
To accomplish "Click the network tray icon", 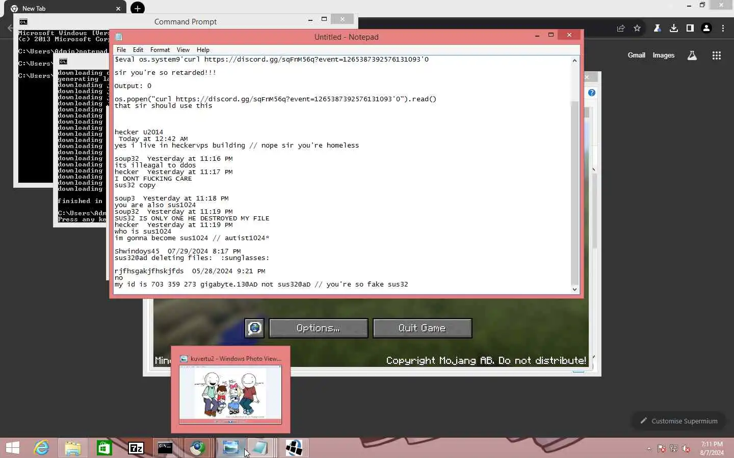I will click(673, 448).
